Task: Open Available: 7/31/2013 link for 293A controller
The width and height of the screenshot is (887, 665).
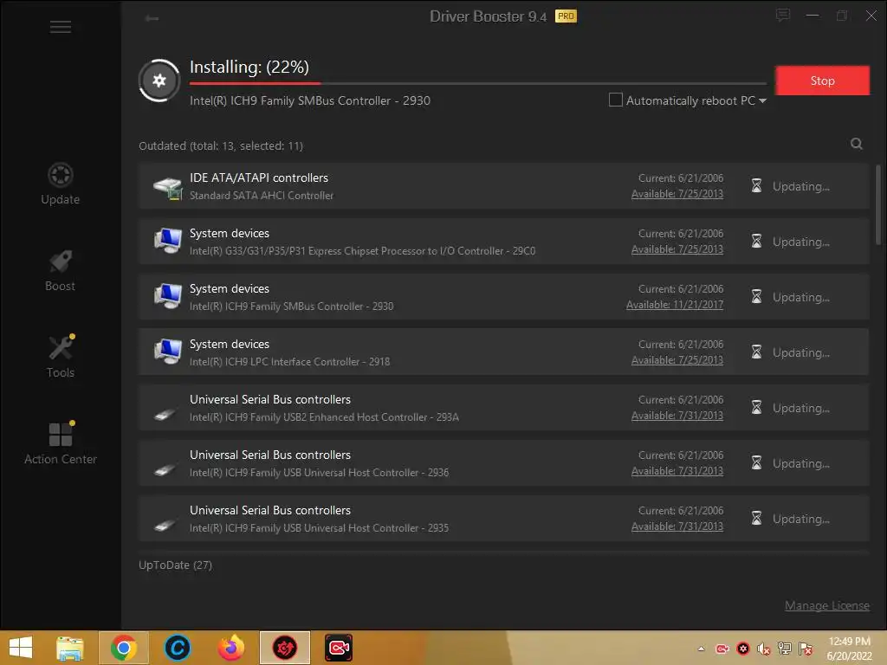Action: click(677, 416)
